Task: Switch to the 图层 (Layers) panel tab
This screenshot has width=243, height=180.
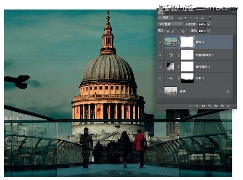Action: click(161, 13)
